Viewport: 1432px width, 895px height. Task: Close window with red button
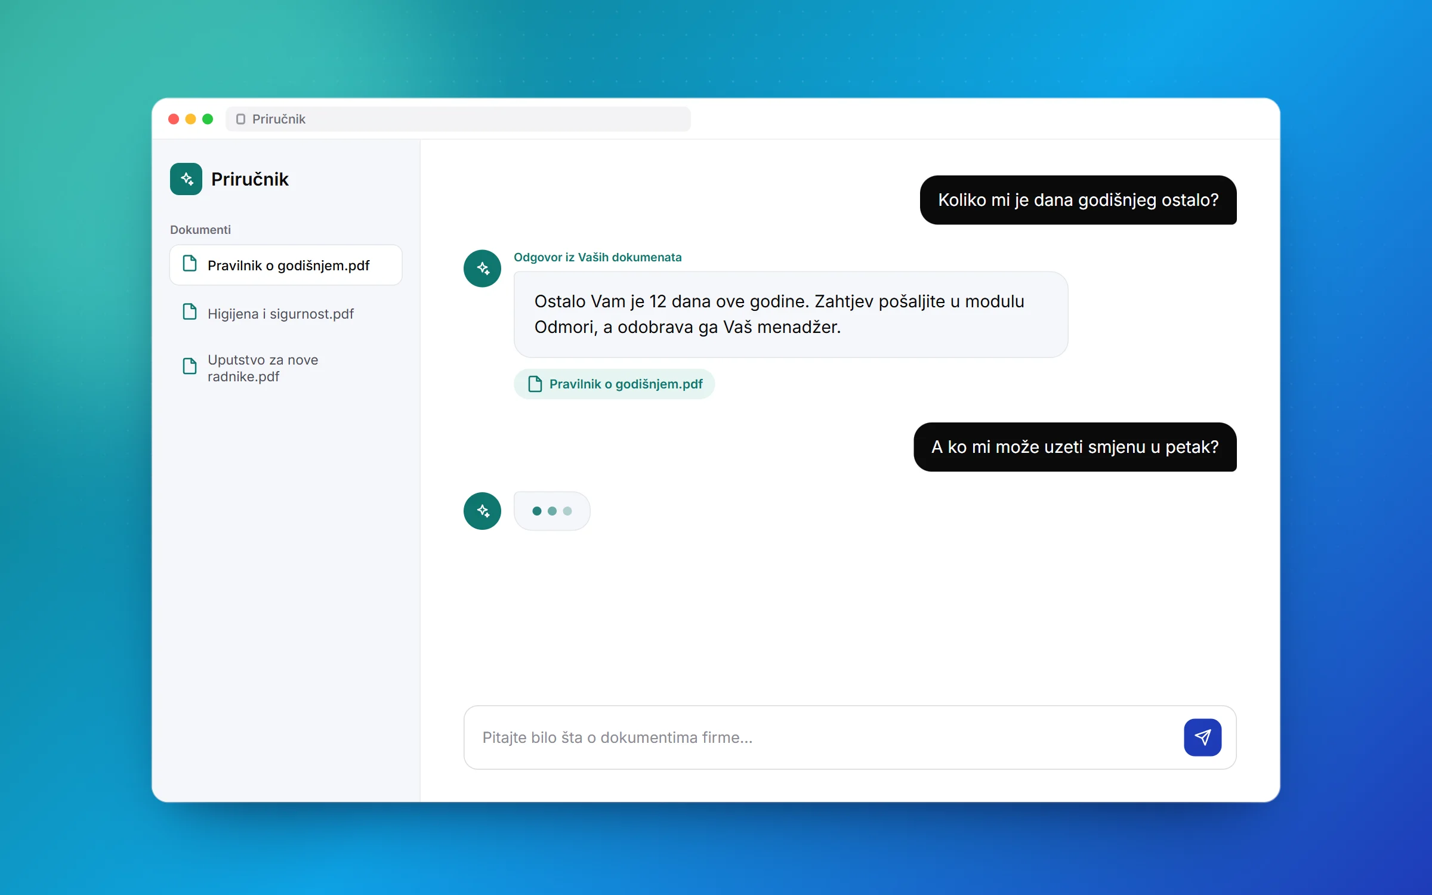[174, 119]
